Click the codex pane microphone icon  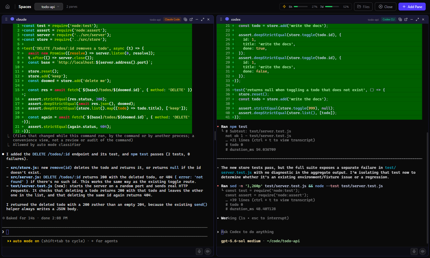pos(414,251)
